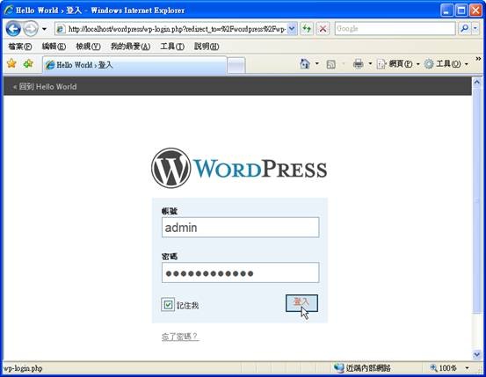Open the 說明(H) menu
This screenshot has width=486, height=377.
click(207, 47)
